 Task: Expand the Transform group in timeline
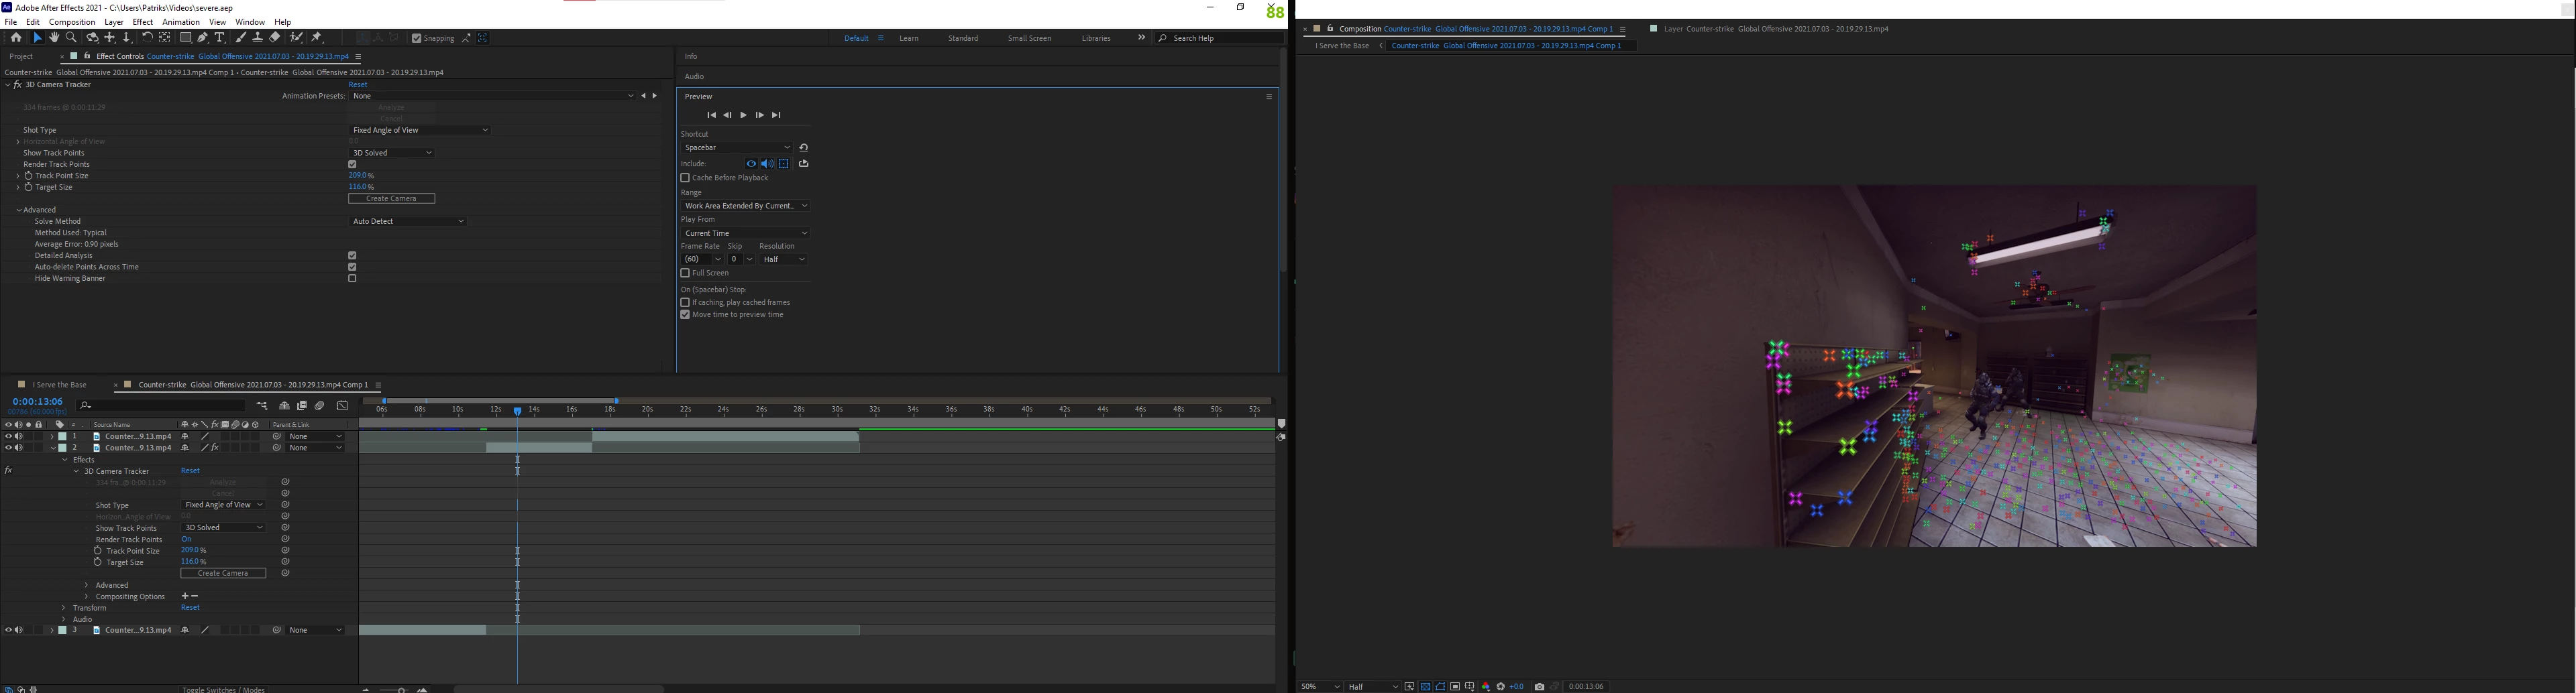click(64, 608)
